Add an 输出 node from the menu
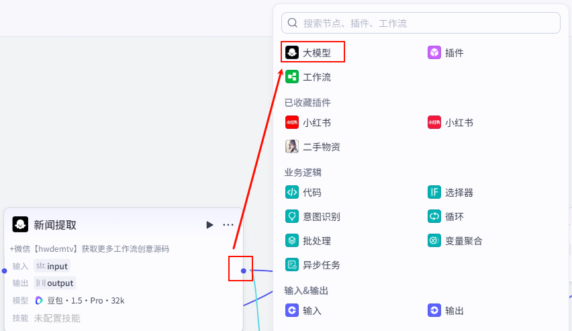This screenshot has height=331, width=572. tap(454, 311)
